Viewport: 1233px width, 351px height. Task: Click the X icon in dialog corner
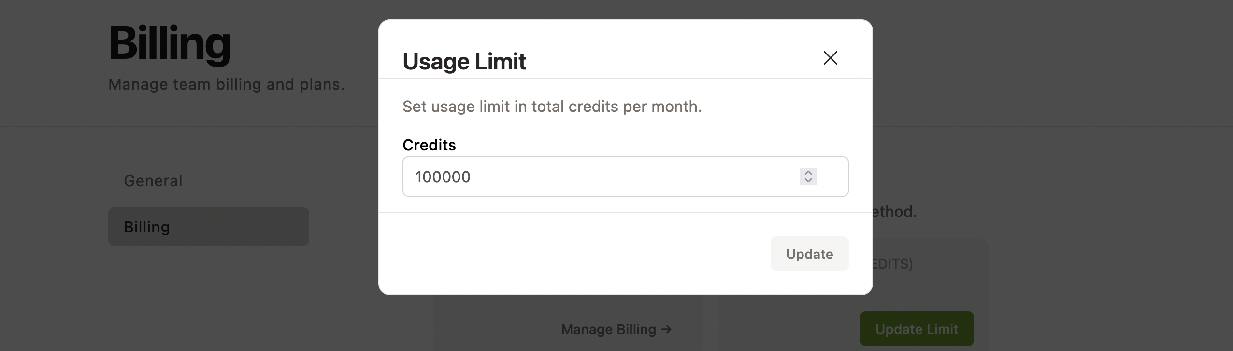tap(830, 58)
